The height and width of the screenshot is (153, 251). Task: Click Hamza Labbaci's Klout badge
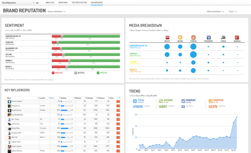coord(118,101)
